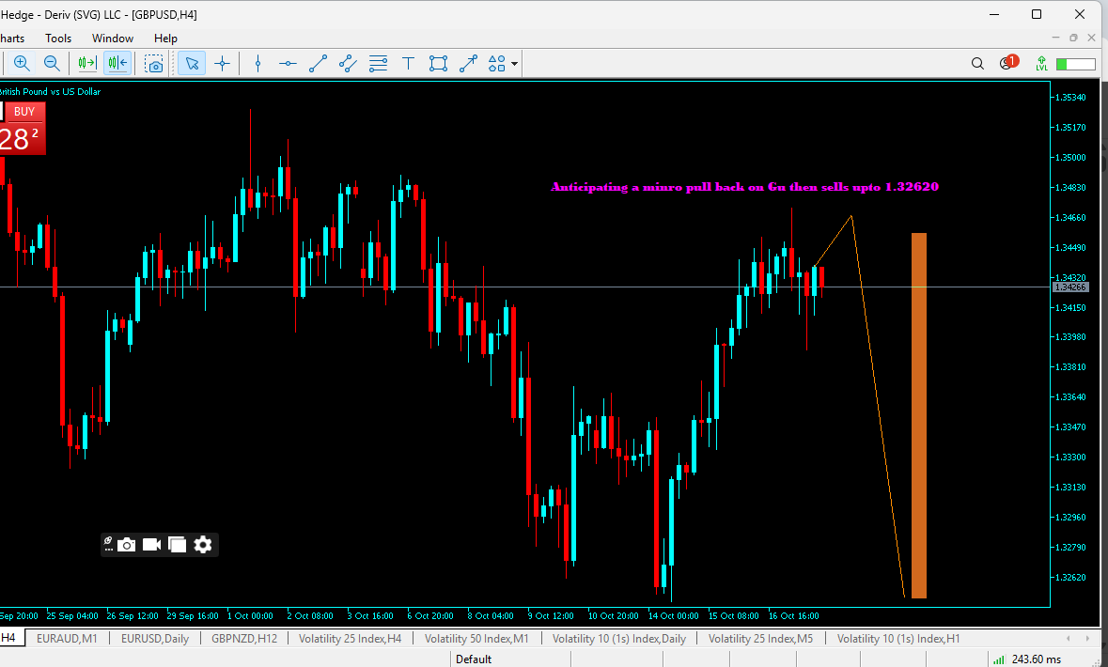Toggle the cursor selection mode

192,63
